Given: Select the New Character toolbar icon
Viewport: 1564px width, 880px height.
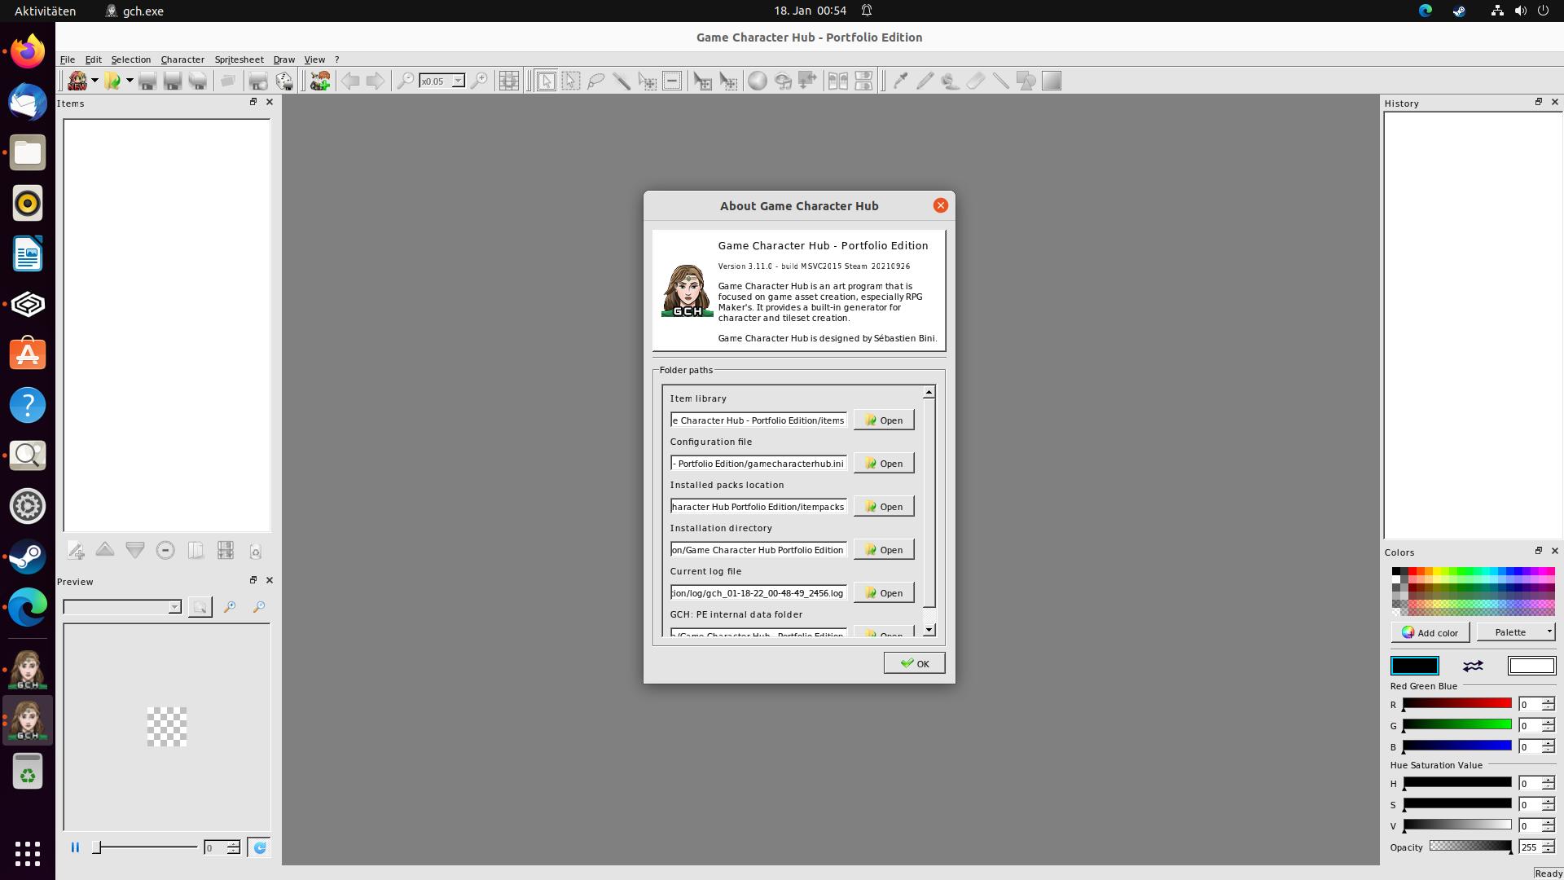Looking at the screenshot, I should tap(77, 81).
